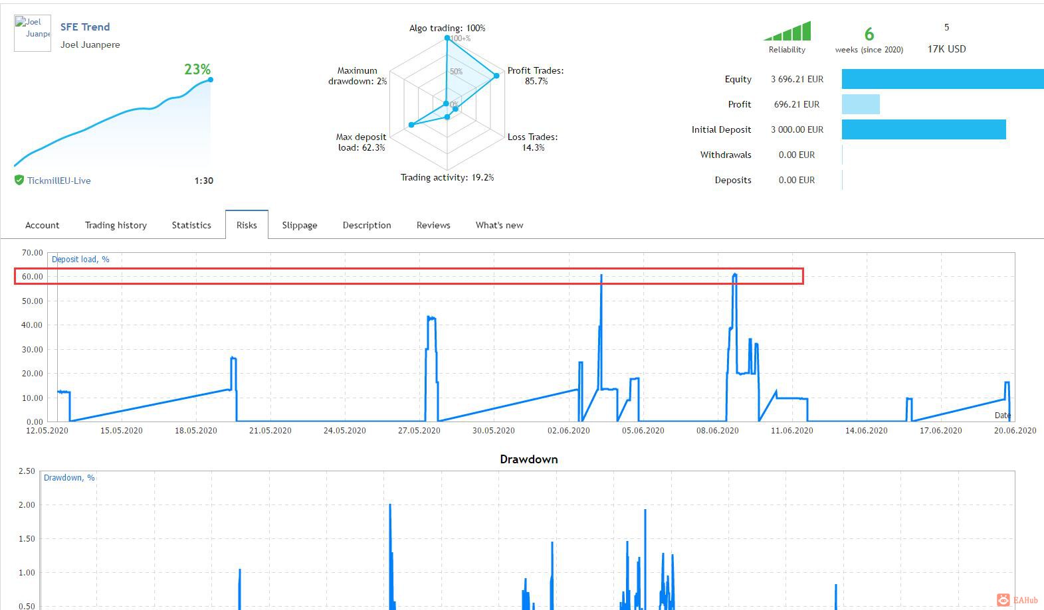The width and height of the screenshot is (1044, 610).
Task: Click the Profit Trades point on radar chart
Action: click(x=496, y=76)
